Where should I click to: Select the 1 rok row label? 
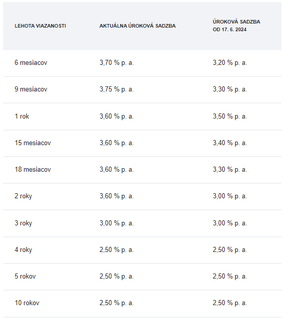pyautogui.click(x=22, y=117)
